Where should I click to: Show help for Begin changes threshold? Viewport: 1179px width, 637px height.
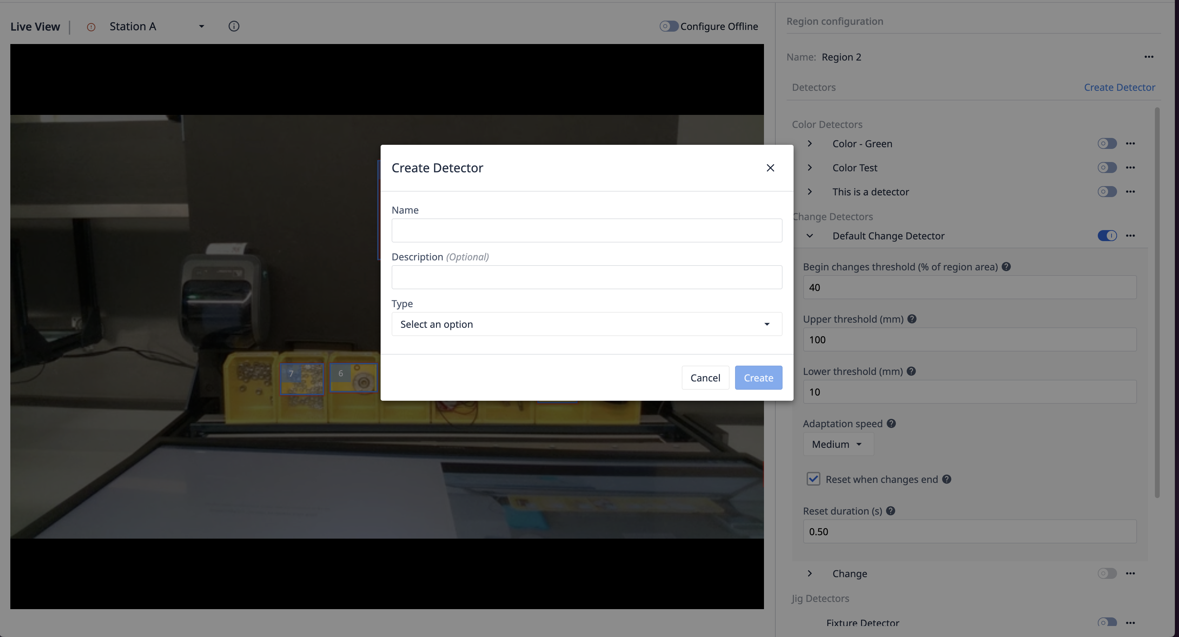1006,267
